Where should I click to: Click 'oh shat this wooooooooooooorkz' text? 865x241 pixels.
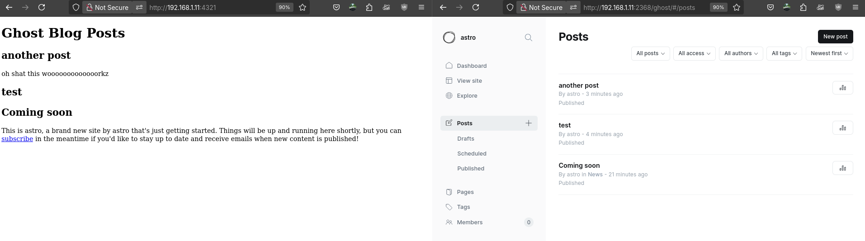click(x=55, y=74)
